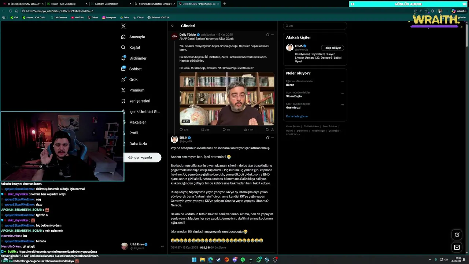The height and width of the screenshot is (264, 469).
Task: Open options for Boran trend
Action: click(342, 82)
